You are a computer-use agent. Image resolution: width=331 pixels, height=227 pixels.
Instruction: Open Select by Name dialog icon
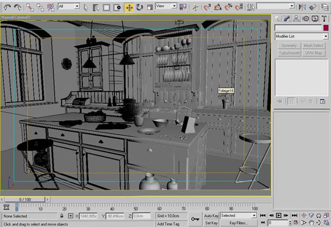pos(96,8)
